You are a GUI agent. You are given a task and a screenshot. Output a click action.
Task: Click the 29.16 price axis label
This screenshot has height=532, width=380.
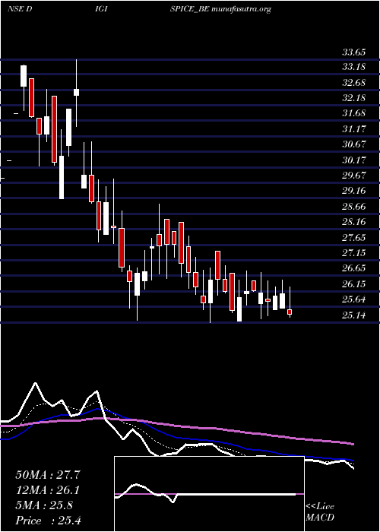click(x=353, y=190)
